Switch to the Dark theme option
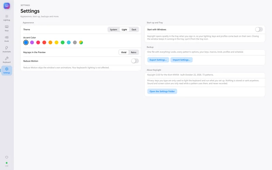272x170 pixels. (x=134, y=30)
